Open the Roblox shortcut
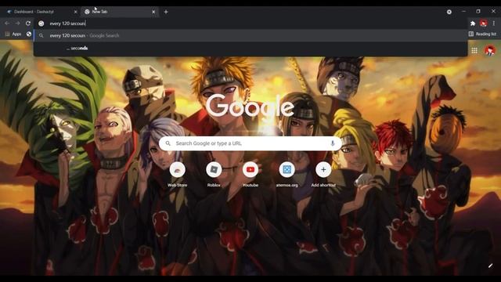 214,174
